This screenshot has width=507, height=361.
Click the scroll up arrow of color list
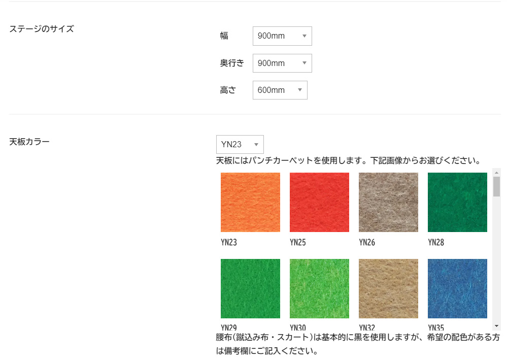[496, 173]
